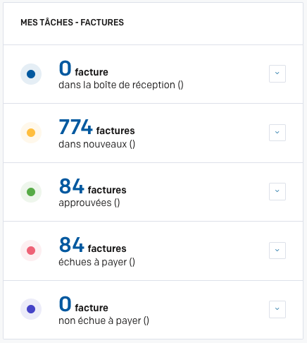Select the 'dans nouveaux ()' label
Image resolution: width=307 pixels, height=343 pixels.
pos(96,144)
